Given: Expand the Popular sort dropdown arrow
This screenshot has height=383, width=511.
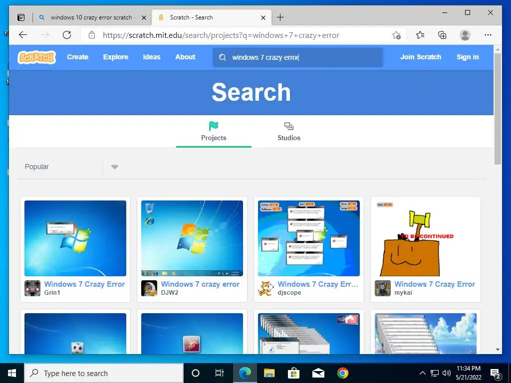Looking at the screenshot, I should pyautogui.click(x=114, y=167).
